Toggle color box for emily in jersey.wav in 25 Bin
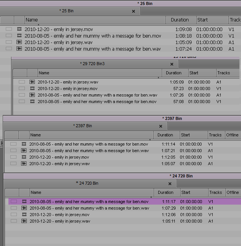Viewport: 241px width, 246px height. 9,42
